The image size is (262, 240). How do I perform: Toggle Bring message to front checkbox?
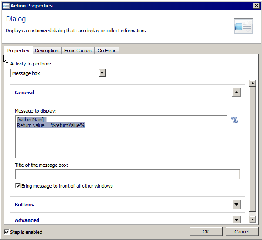tap(18, 185)
